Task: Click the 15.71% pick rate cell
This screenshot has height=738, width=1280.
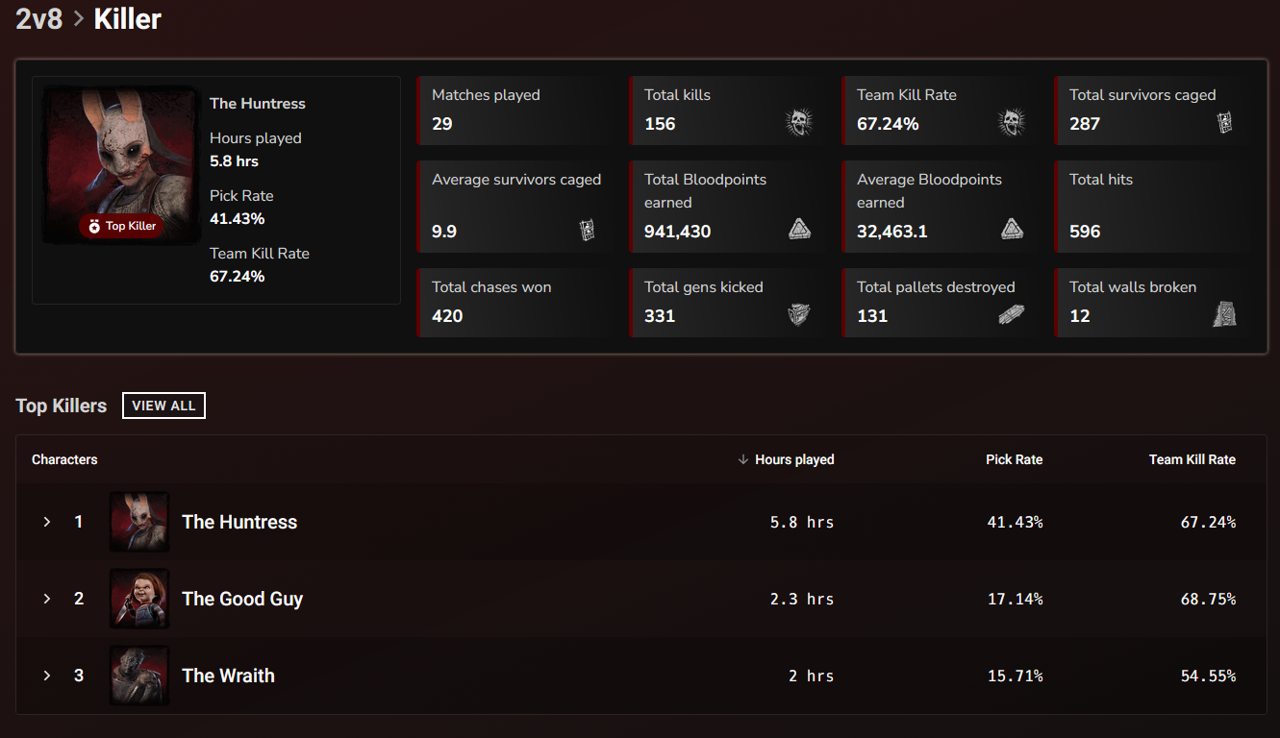Action: click(1016, 676)
